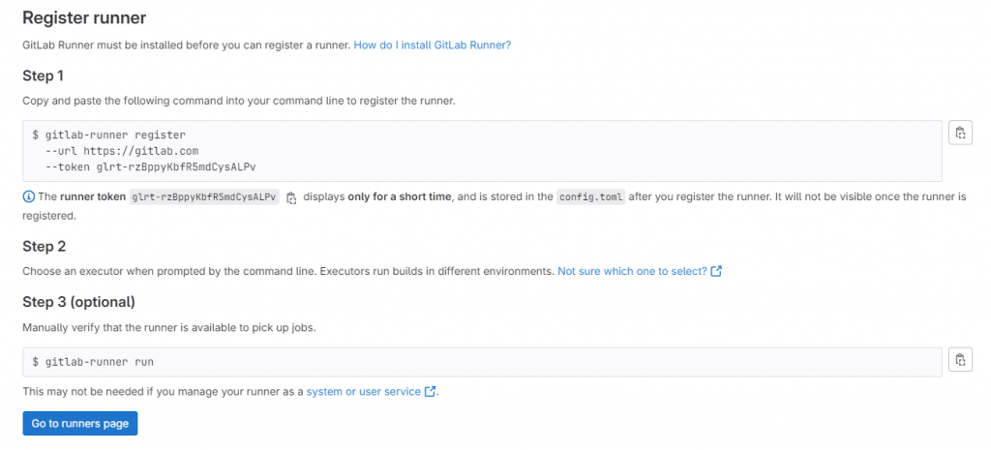Copy the gitlab-runner register command
991x450 pixels.
coord(959,134)
